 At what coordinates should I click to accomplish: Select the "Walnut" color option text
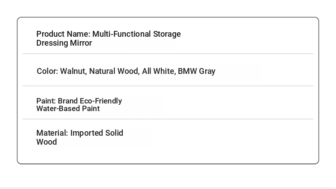pyautogui.click(x=73, y=71)
